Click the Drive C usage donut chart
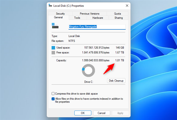Screen dimensions: 177x120 pos(88,70)
